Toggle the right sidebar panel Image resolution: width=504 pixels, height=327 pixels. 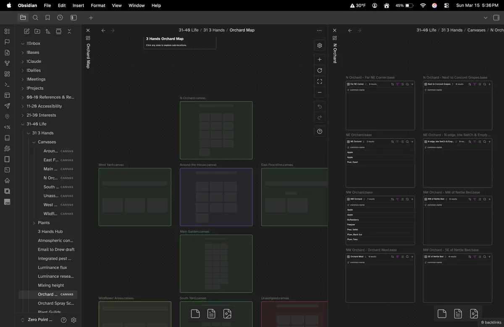pyautogui.click(x=496, y=18)
